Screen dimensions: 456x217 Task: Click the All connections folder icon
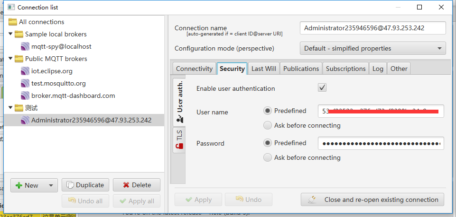point(13,22)
